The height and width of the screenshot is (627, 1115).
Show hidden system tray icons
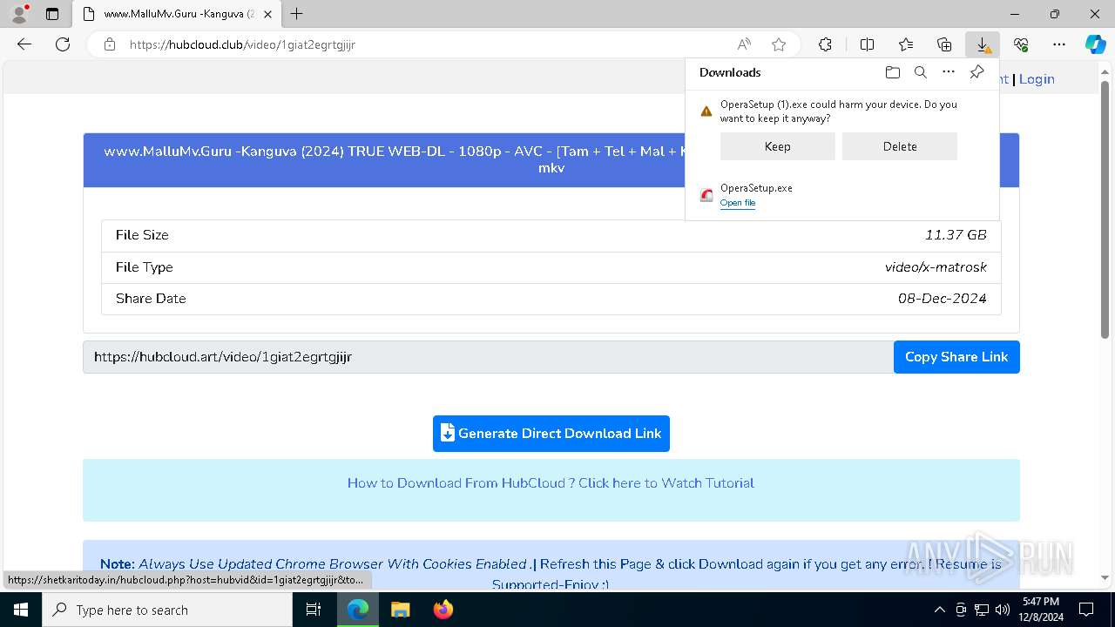coord(939,610)
